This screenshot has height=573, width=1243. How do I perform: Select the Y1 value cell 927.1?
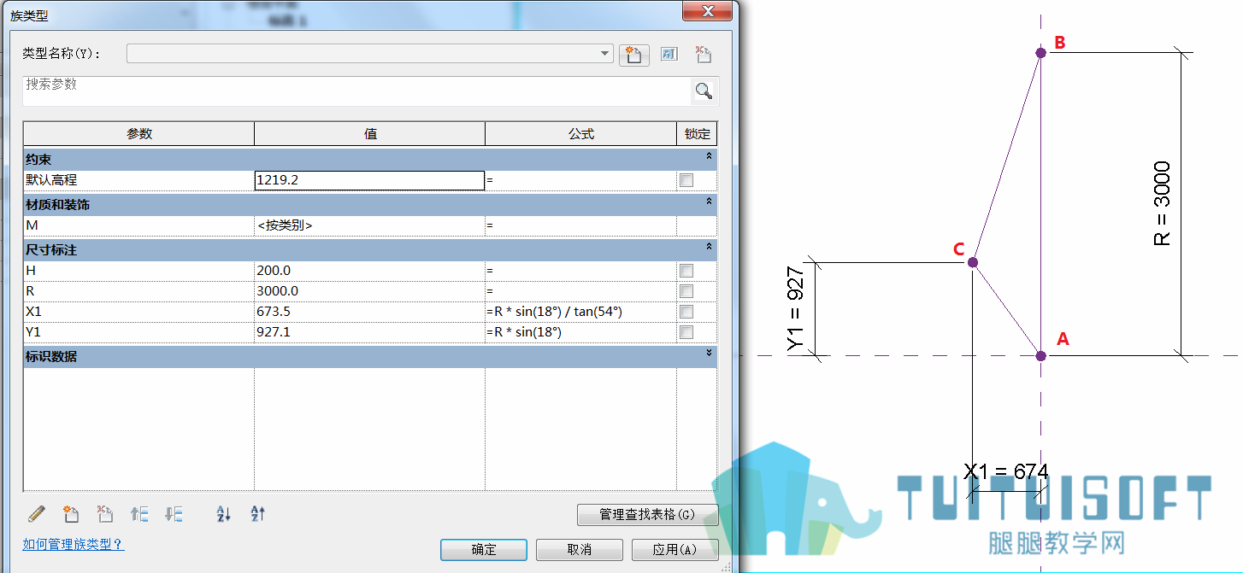(x=369, y=332)
